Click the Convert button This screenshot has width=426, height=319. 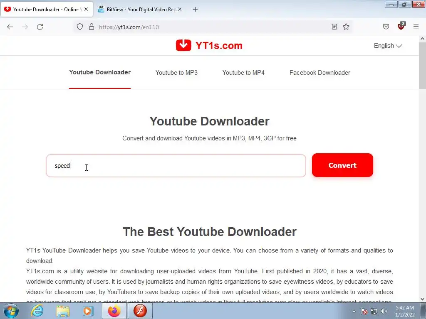342,165
